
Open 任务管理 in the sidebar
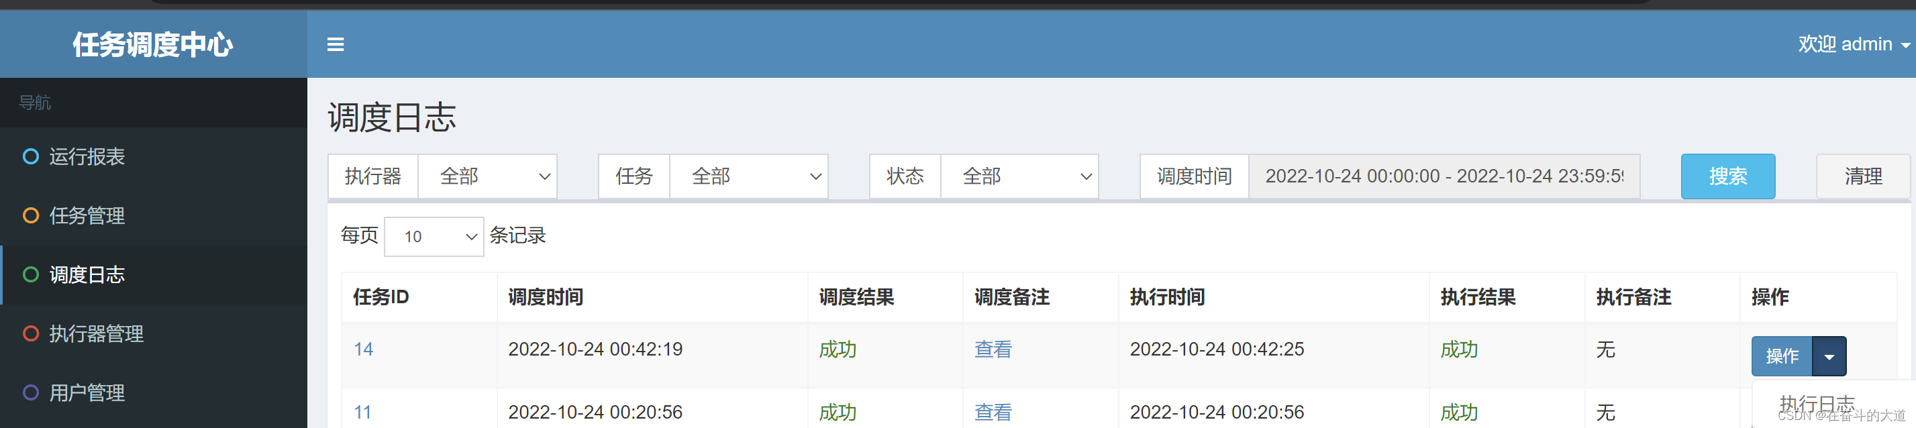click(x=153, y=215)
